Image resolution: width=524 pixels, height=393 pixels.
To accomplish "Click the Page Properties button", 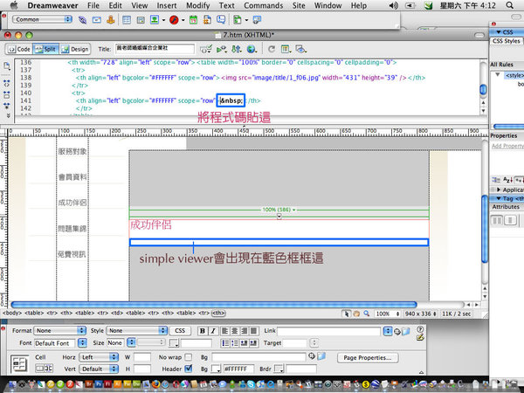I will pos(368,357).
